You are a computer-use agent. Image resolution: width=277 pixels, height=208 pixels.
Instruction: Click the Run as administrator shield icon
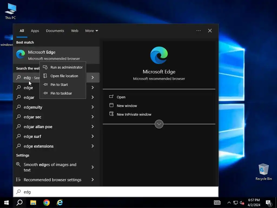pyautogui.click(x=45, y=67)
